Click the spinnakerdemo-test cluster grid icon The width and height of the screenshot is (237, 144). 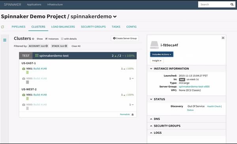[37, 55]
